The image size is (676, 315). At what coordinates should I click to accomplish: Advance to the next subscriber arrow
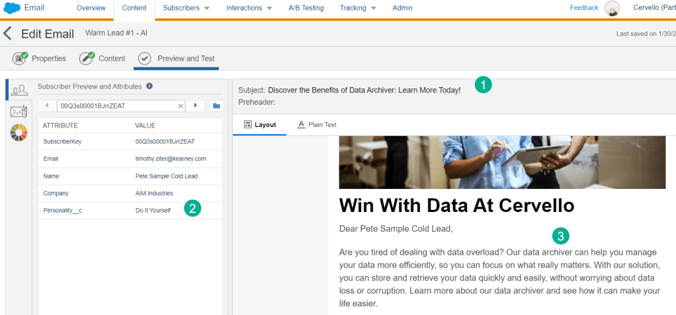click(x=195, y=106)
